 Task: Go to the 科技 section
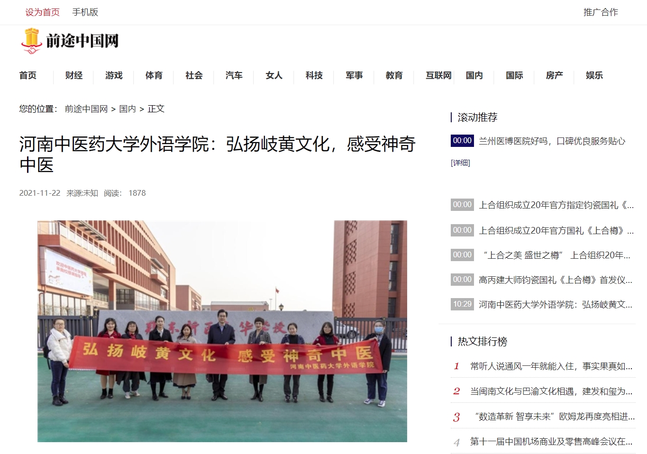tap(314, 75)
